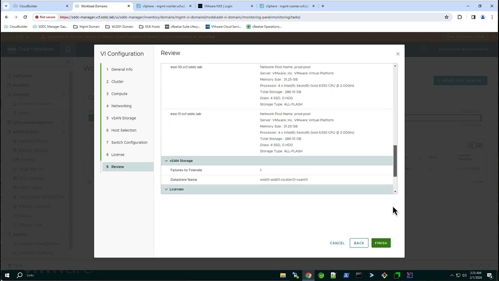Collapse the Licenses section chevron
499x281 pixels.
click(166, 189)
